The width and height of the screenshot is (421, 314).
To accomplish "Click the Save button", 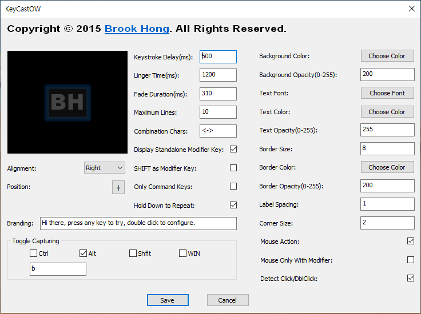I will click(168, 300).
